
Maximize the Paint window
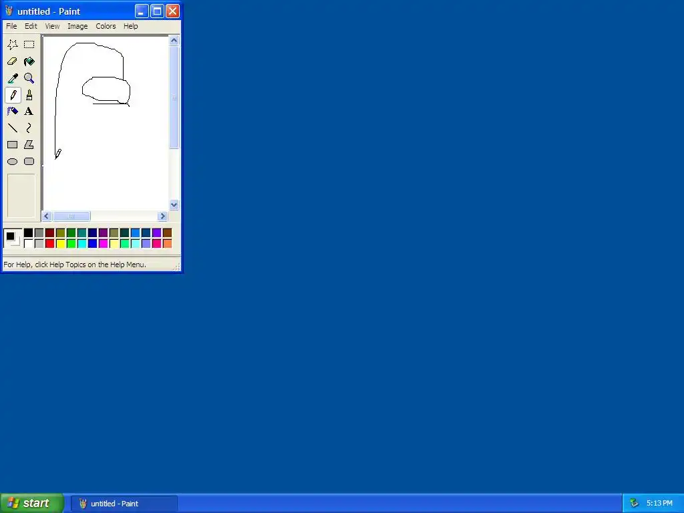point(157,11)
